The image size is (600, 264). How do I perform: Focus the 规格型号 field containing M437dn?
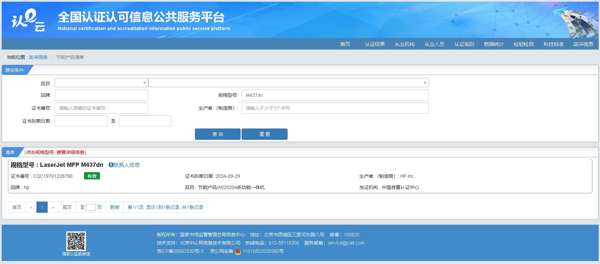coord(335,95)
